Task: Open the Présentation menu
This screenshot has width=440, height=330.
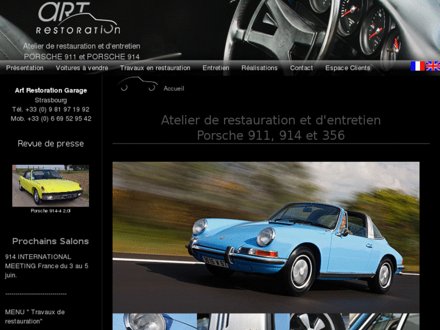Action: pyautogui.click(x=25, y=68)
